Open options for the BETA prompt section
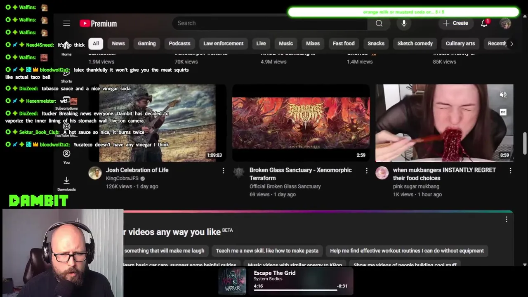 click(507, 219)
